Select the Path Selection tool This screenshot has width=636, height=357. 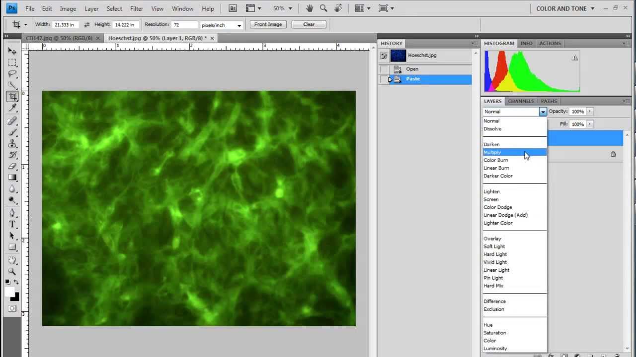tap(12, 236)
